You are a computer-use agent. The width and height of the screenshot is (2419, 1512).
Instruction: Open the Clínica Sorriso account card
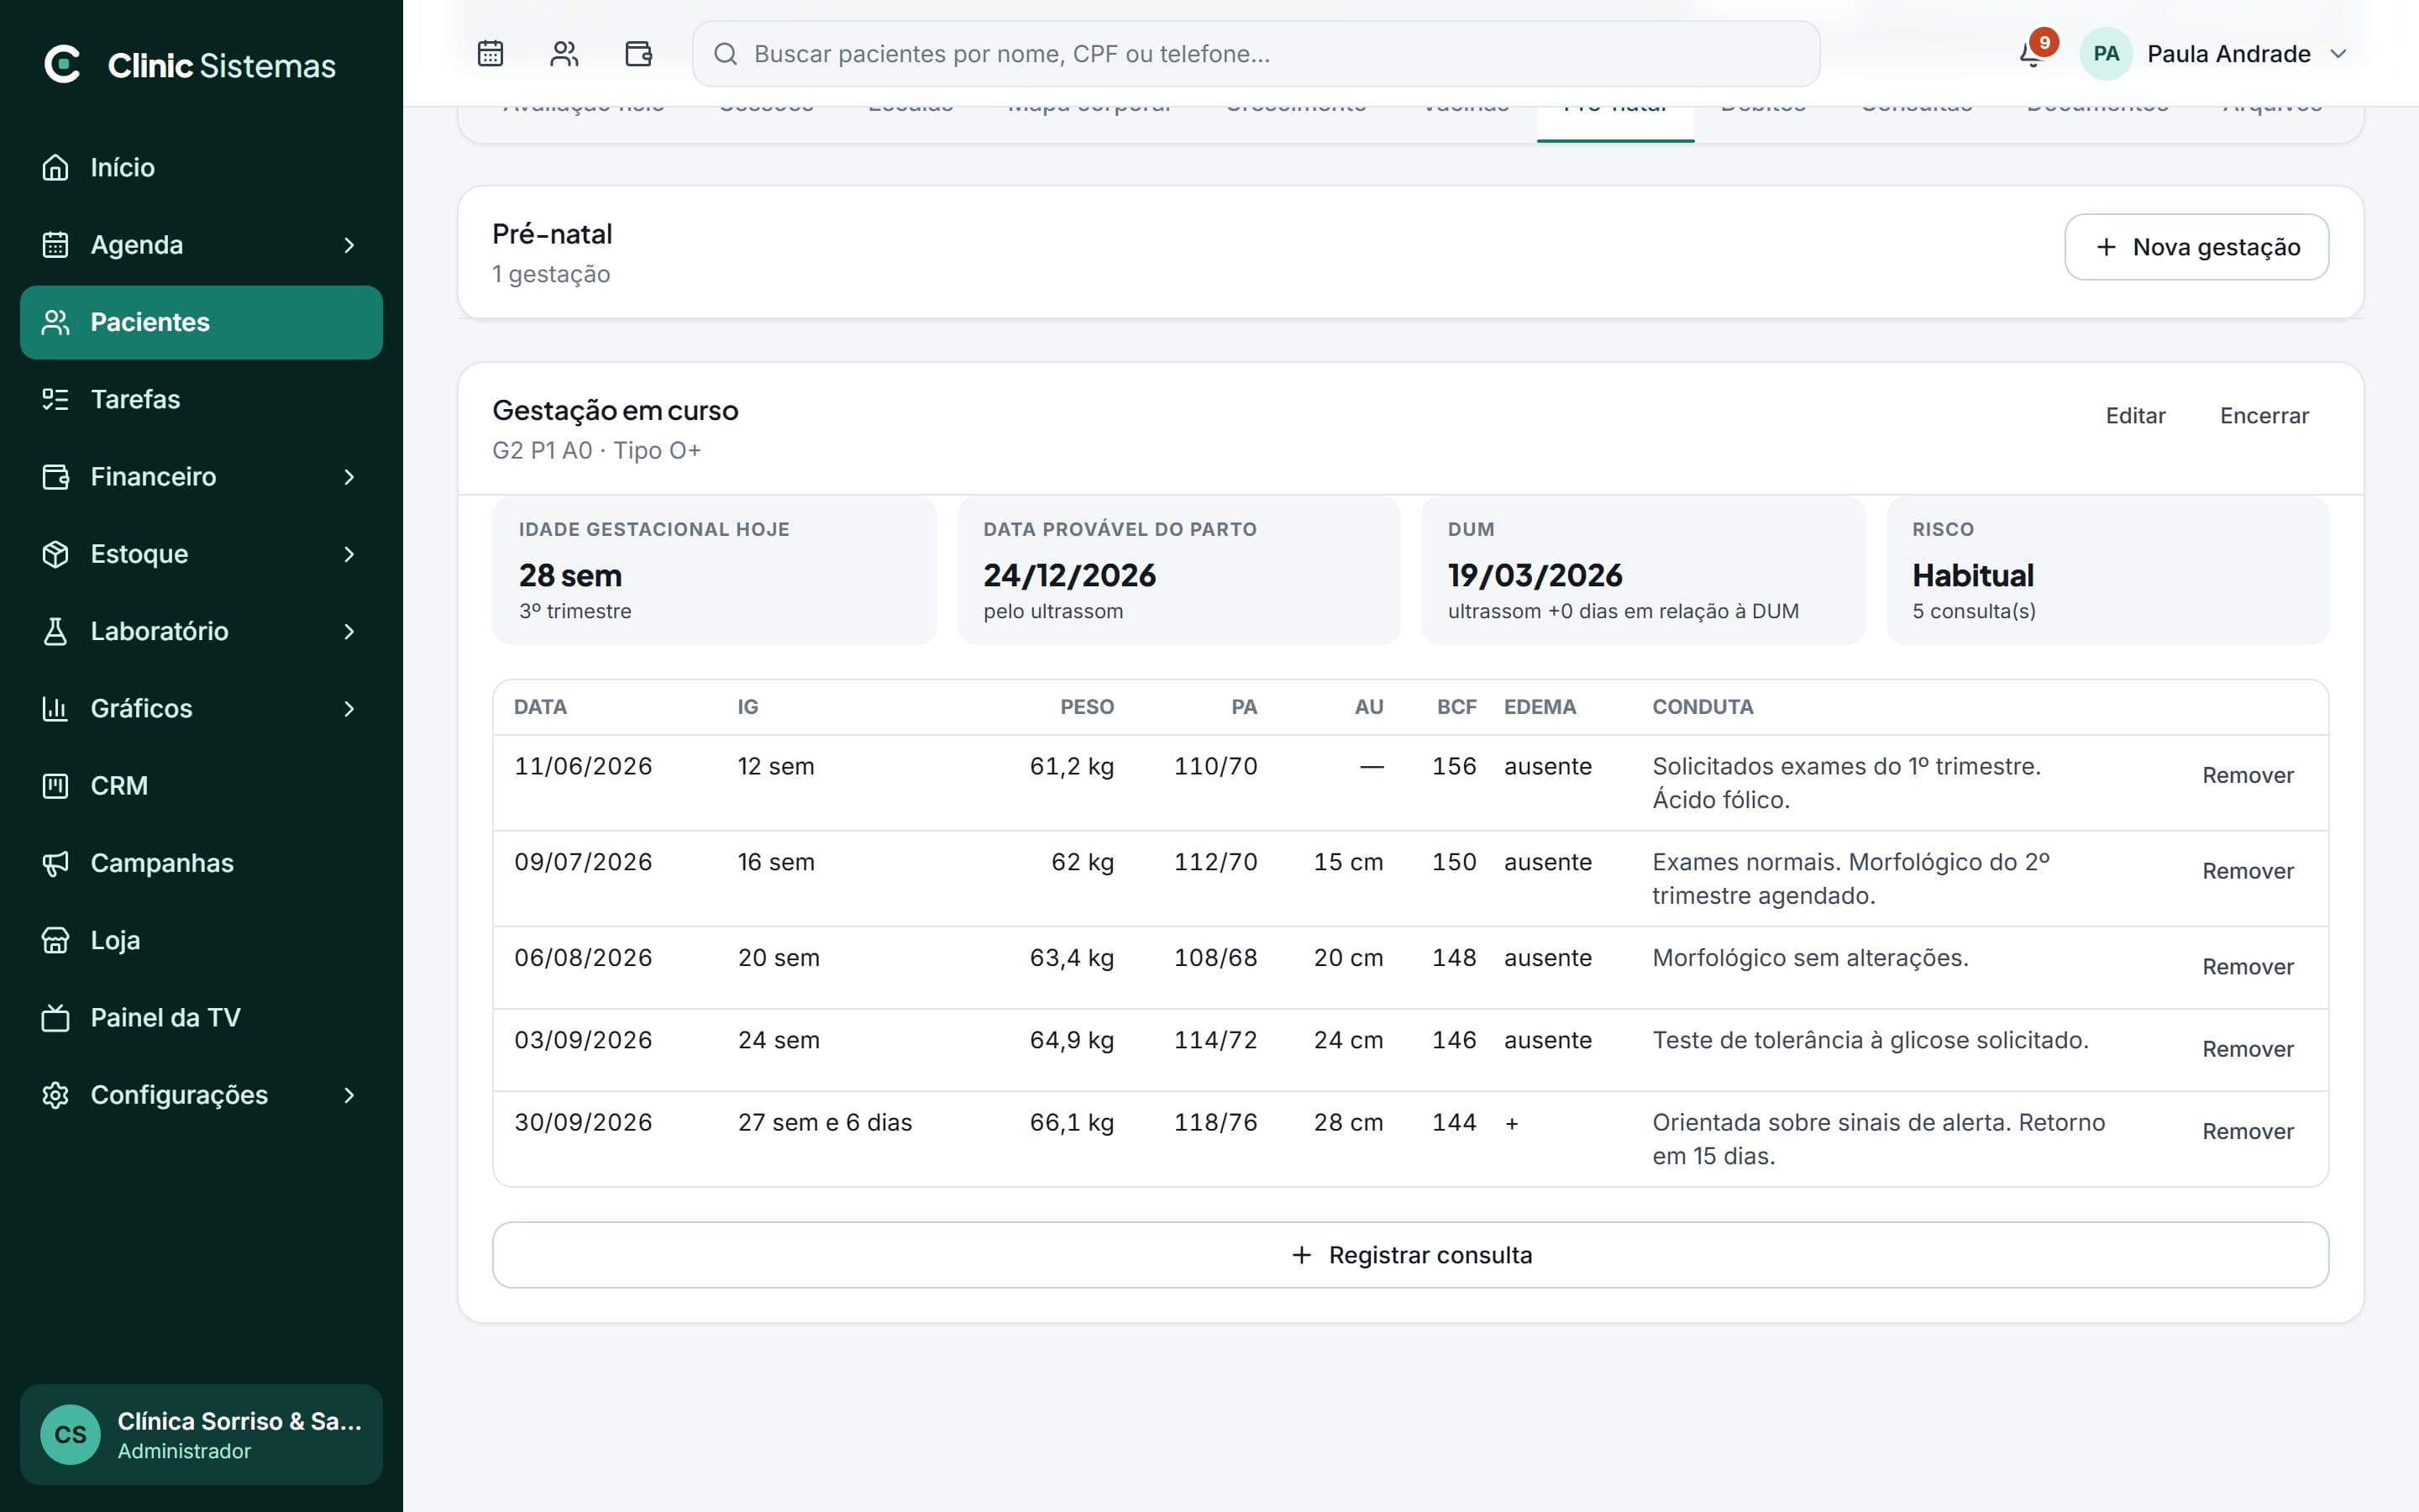pos(201,1435)
